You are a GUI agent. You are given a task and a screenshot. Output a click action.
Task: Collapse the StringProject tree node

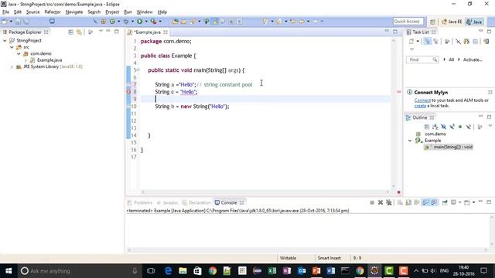[5, 40]
